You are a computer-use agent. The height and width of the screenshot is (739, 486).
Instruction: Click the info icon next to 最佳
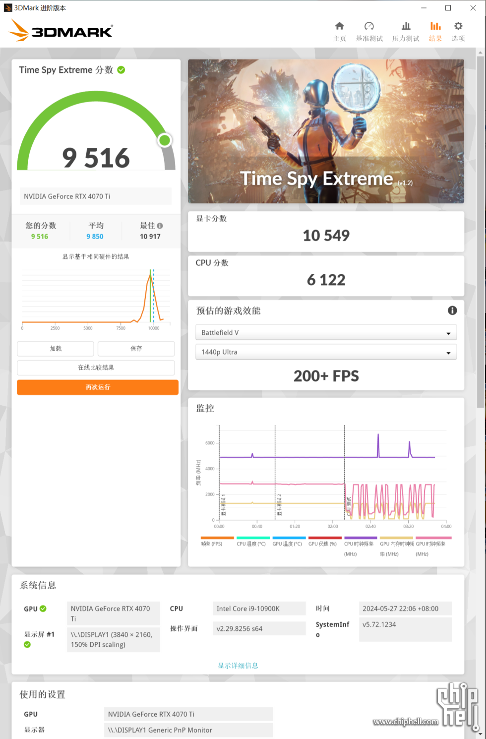(x=160, y=226)
